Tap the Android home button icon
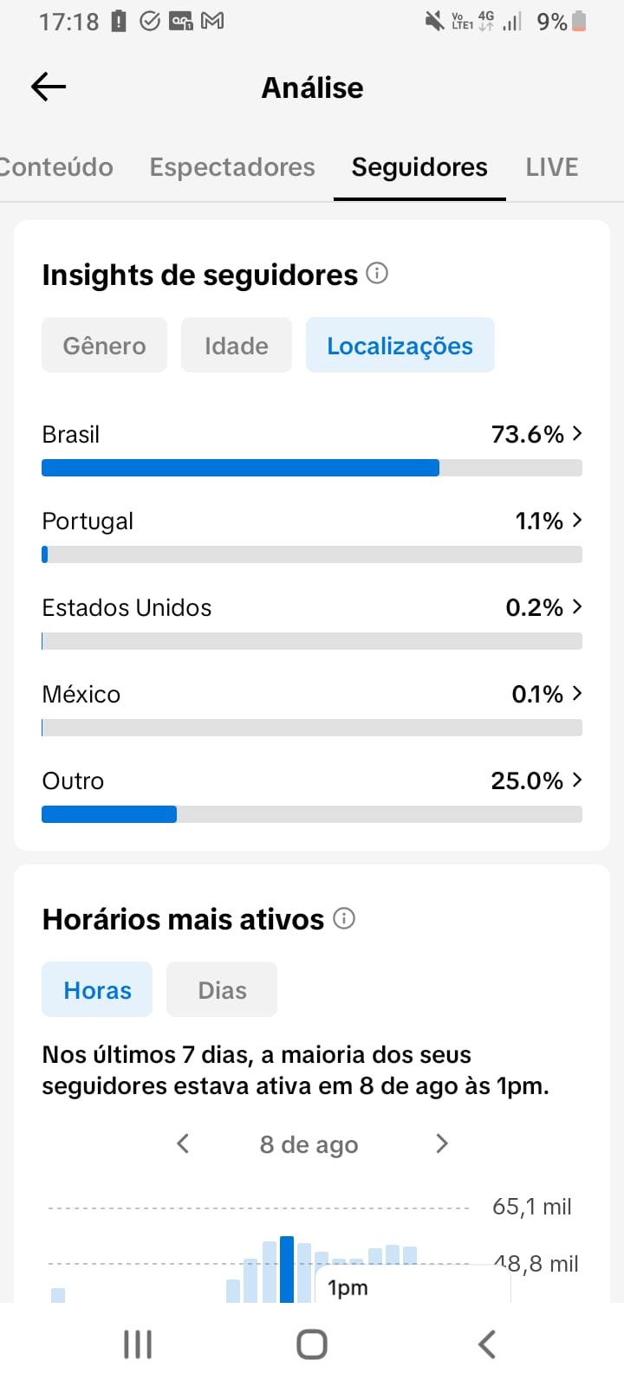 [312, 1344]
